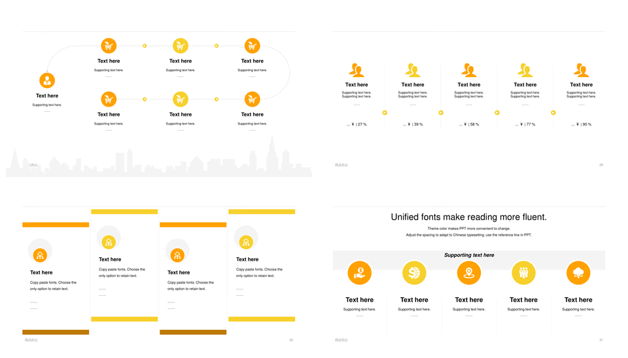The height and width of the screenshot is (358, 628).
Task: Select the slide page number 31
Action: 601,340
